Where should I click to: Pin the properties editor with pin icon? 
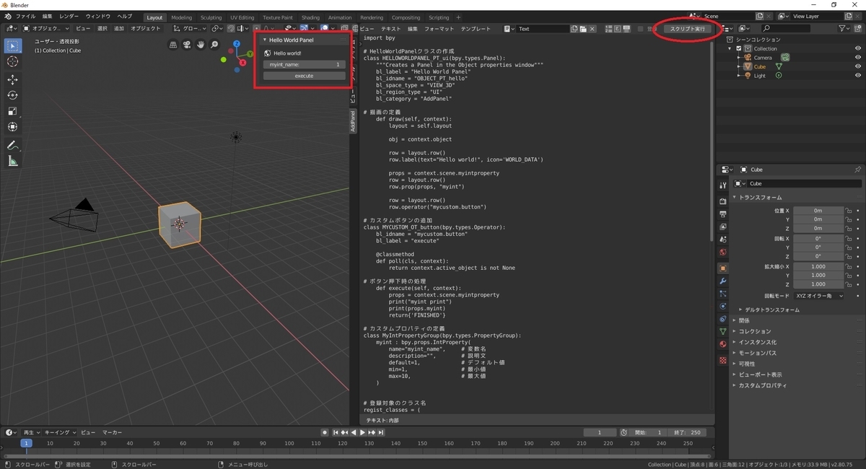pos(857,170)
